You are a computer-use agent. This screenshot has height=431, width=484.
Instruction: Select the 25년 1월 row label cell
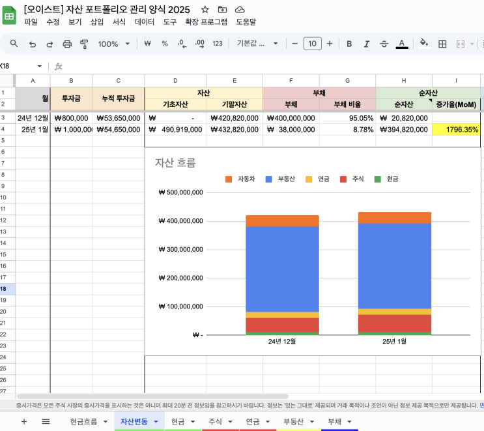(33, 130)
